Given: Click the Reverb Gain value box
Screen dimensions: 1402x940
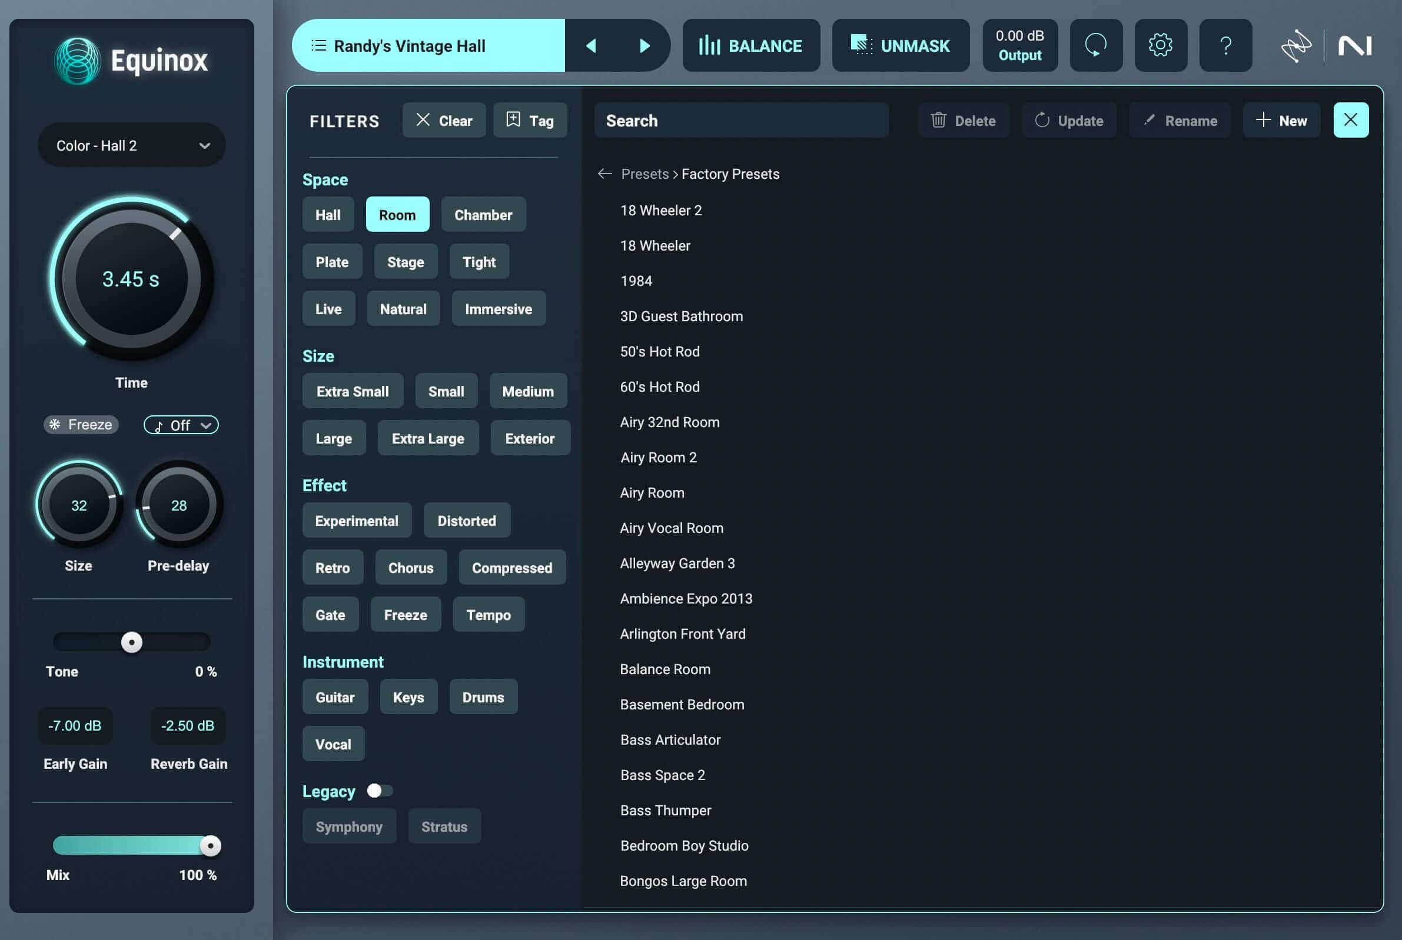Looking at the screenshot, I should point(188,726).
